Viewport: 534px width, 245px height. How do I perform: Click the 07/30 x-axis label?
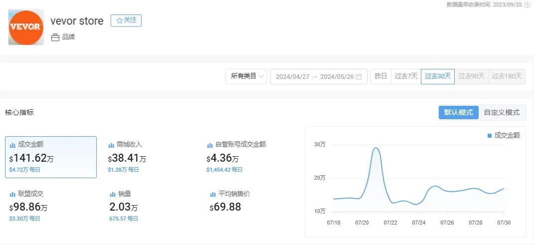(x=504, y=223)
